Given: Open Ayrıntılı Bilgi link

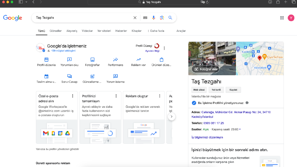Looking at the screenshot, I should click(152, 51).
